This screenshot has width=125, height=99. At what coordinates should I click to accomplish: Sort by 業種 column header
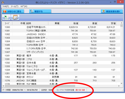(54, 23)
